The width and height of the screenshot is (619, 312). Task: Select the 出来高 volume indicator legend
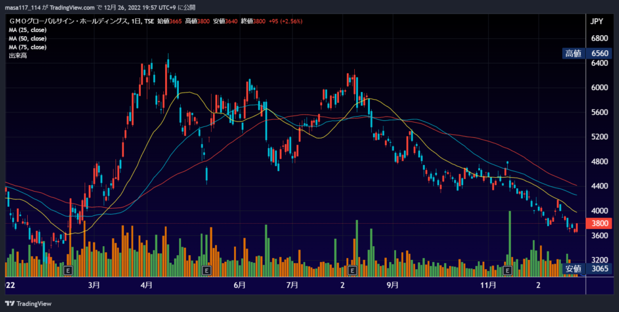click(18, 56)
